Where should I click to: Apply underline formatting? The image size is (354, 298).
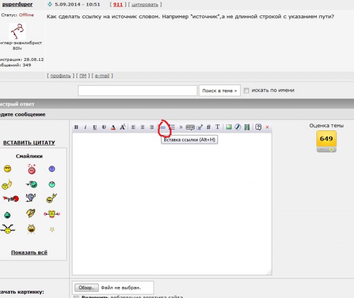click(x=95, y=127)
